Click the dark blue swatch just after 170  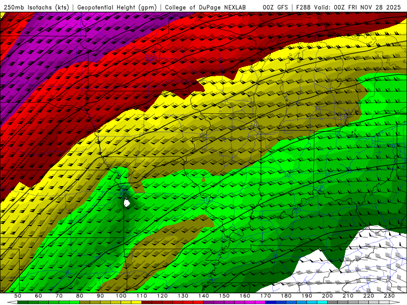point(271,302)
